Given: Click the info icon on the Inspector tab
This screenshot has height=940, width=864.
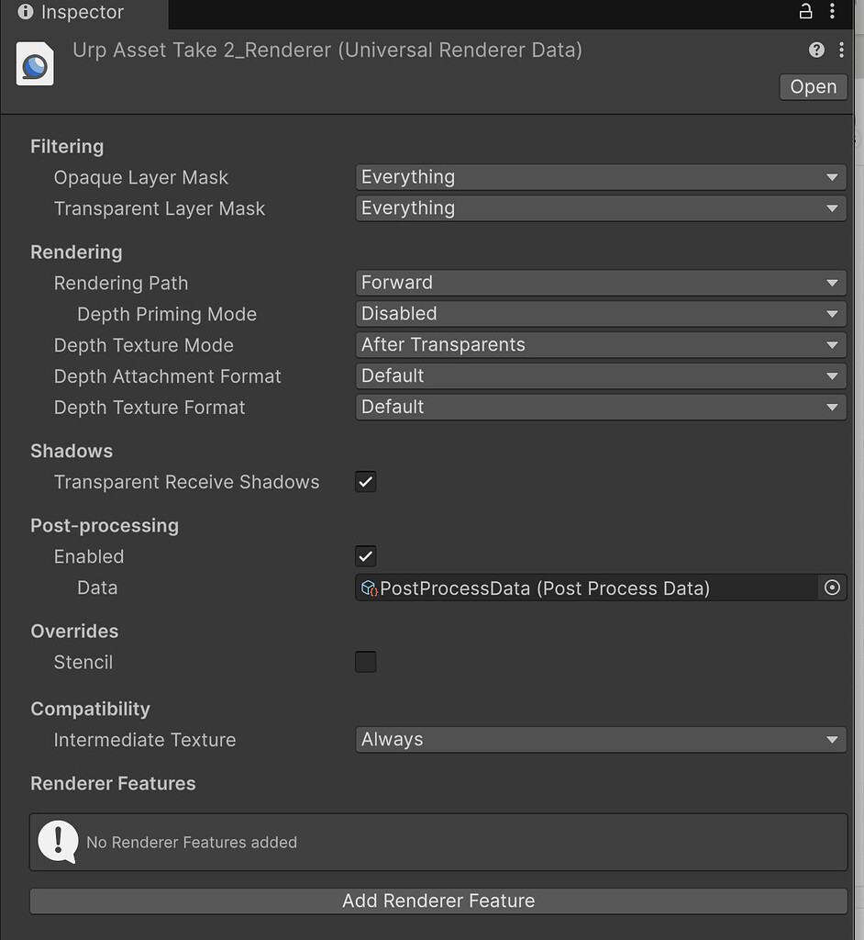Looking at the screenshot, I should (x=23, y=12).
